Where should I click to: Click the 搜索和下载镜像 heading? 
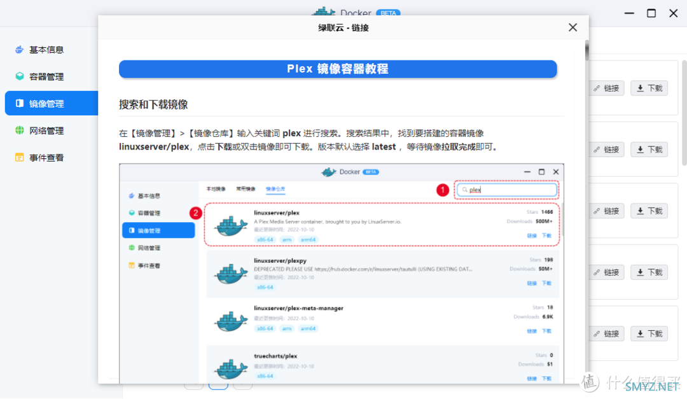pos(153,104)
